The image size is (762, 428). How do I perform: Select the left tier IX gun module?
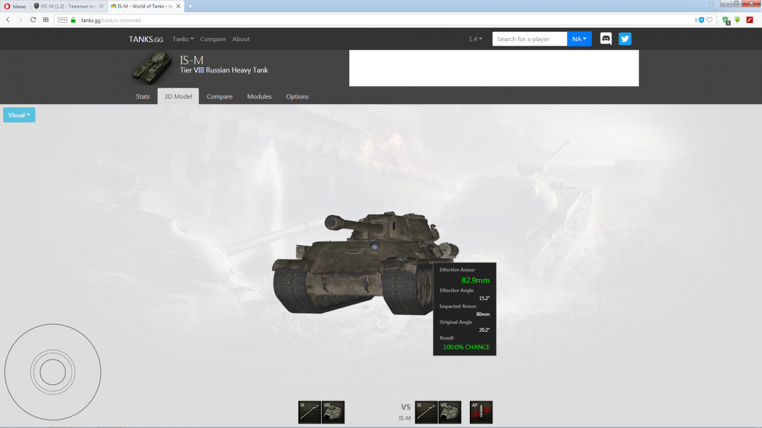310,412
